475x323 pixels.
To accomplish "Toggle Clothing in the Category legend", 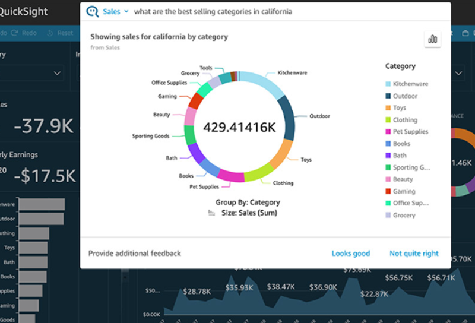I will click(x=405, y=120).
